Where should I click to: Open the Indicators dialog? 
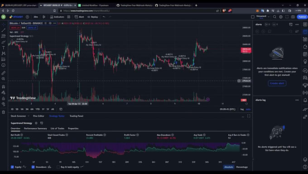click(x=57, y=17)
